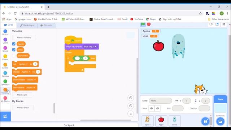Click the sprite Name input field
Screen dimensions: 231x130
[160, 101]
